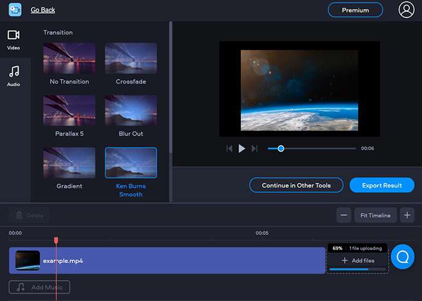Click the app logo icon

click(15, 10)
